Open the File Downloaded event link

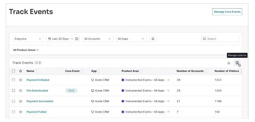coord(37,91)
